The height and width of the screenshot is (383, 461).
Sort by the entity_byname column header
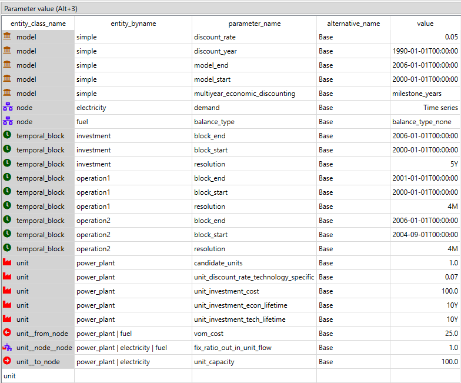click(133, 24)
